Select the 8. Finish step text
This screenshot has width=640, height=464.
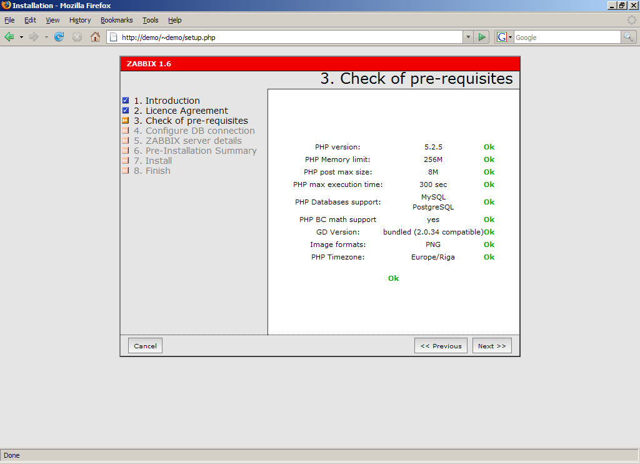tap(152, 171)
